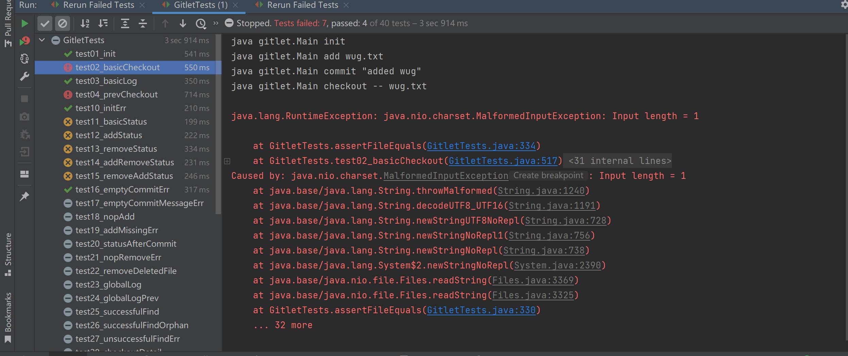Jump to next failed test arrow
Viewport: 848px width, 356px height.
[183, 23]
